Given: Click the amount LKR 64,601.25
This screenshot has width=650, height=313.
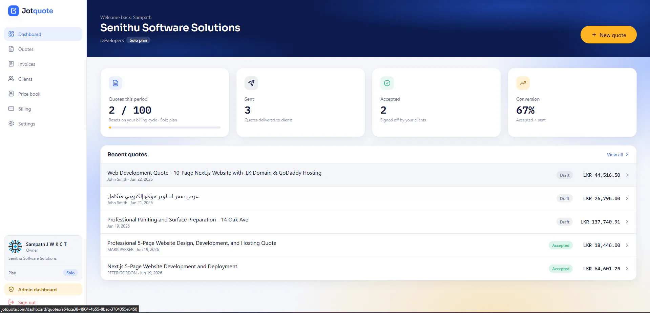Looking at the screenshot, I should [x=602, y=269].
